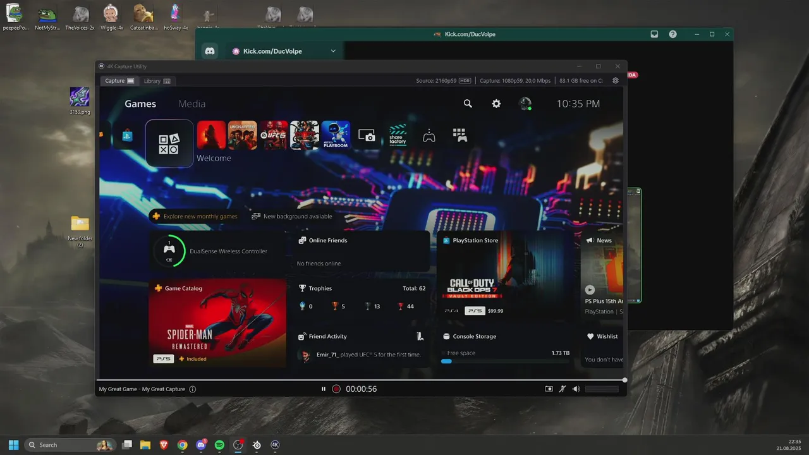The height and width of the screenshot is (455, 809).
Task: Click Emir_71_ friend activity entry
Action: coord(360,355)
